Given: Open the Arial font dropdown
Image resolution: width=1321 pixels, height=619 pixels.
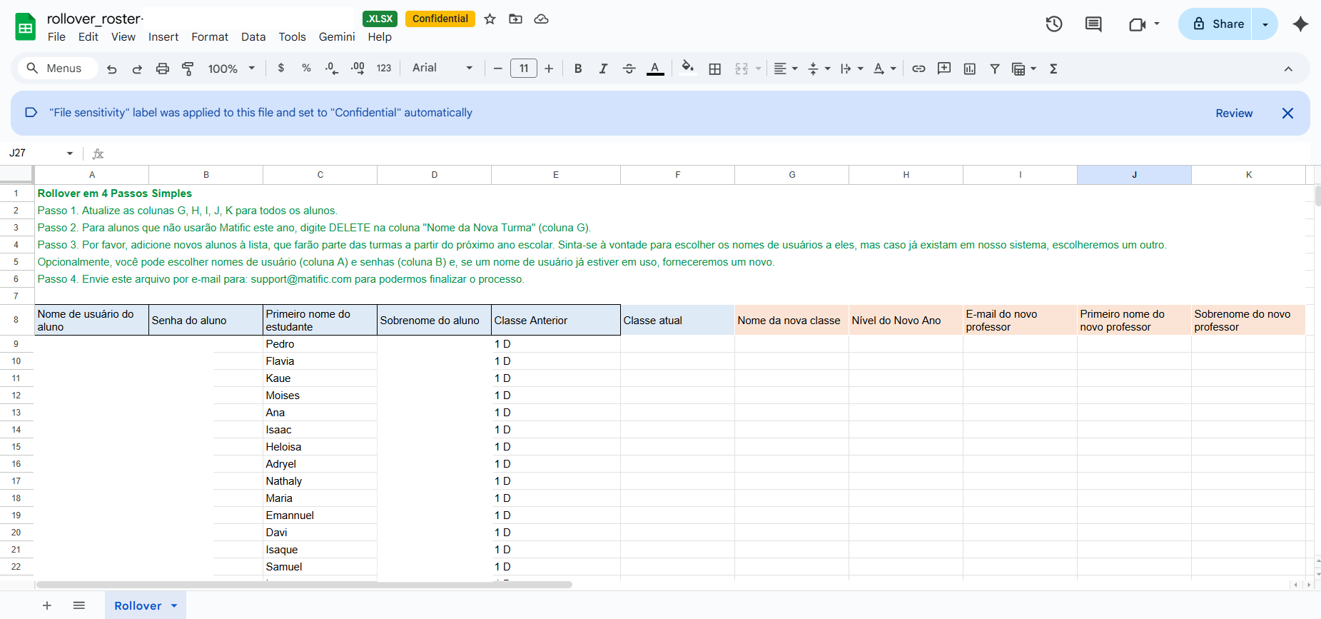Looking at the screenshot, I should coord(442,68).
